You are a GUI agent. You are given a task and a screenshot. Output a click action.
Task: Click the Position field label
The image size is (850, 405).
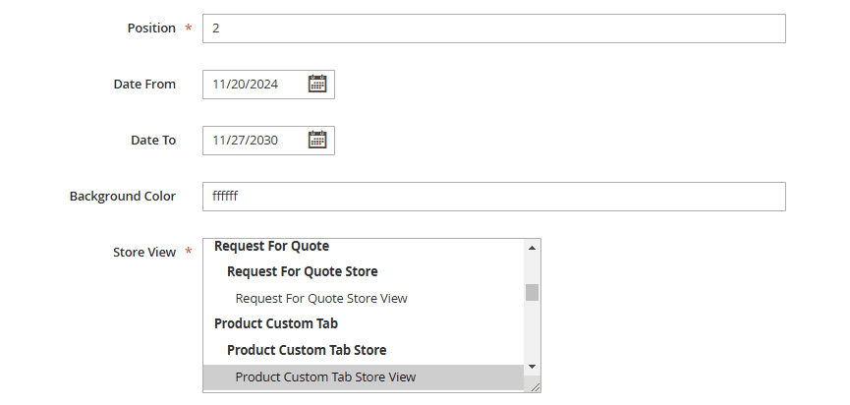tap(151, 29)
